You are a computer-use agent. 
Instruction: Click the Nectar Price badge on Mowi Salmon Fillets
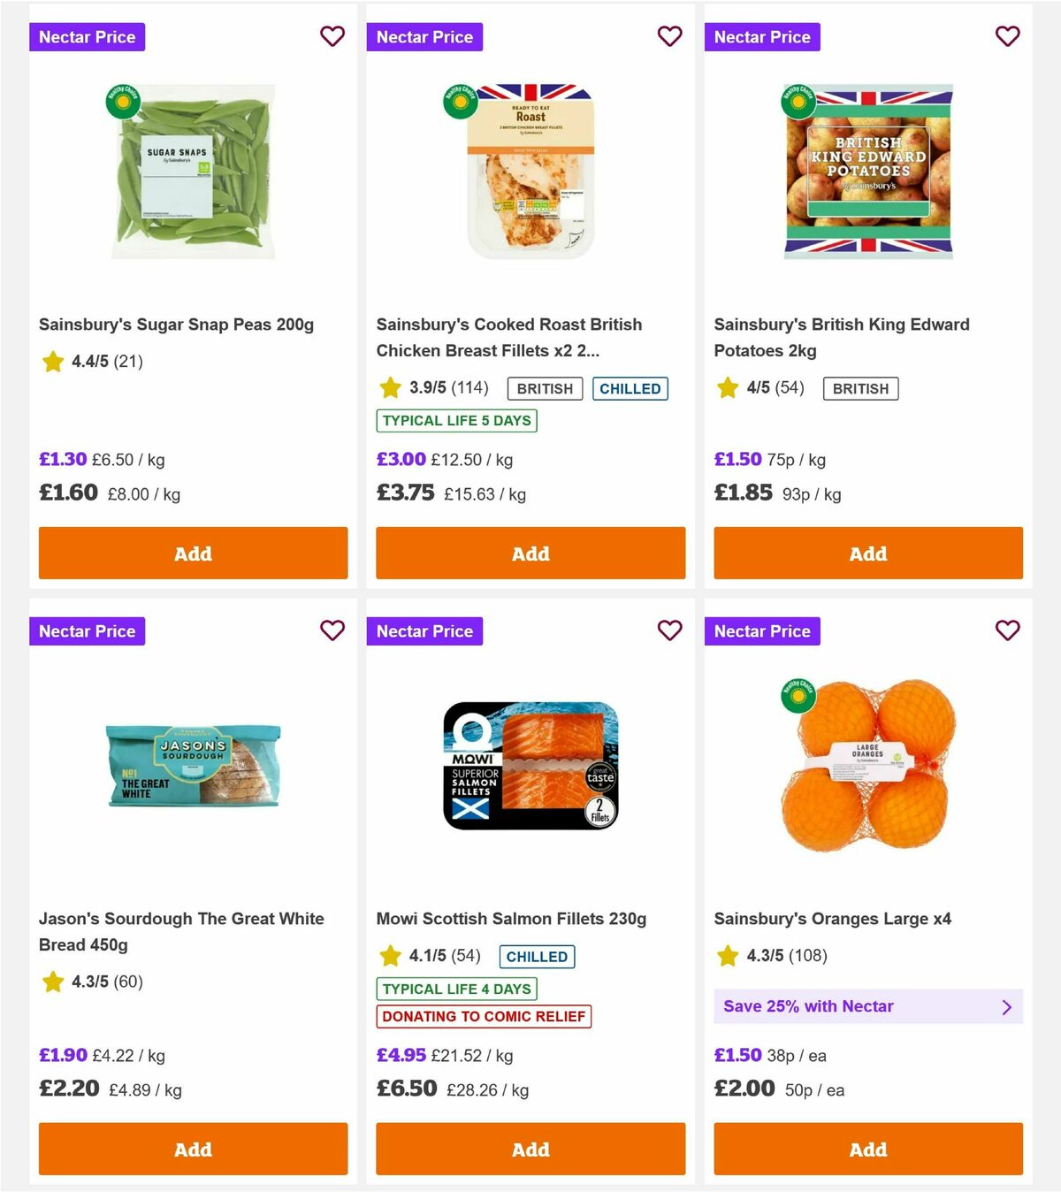(x=425, y=630)
